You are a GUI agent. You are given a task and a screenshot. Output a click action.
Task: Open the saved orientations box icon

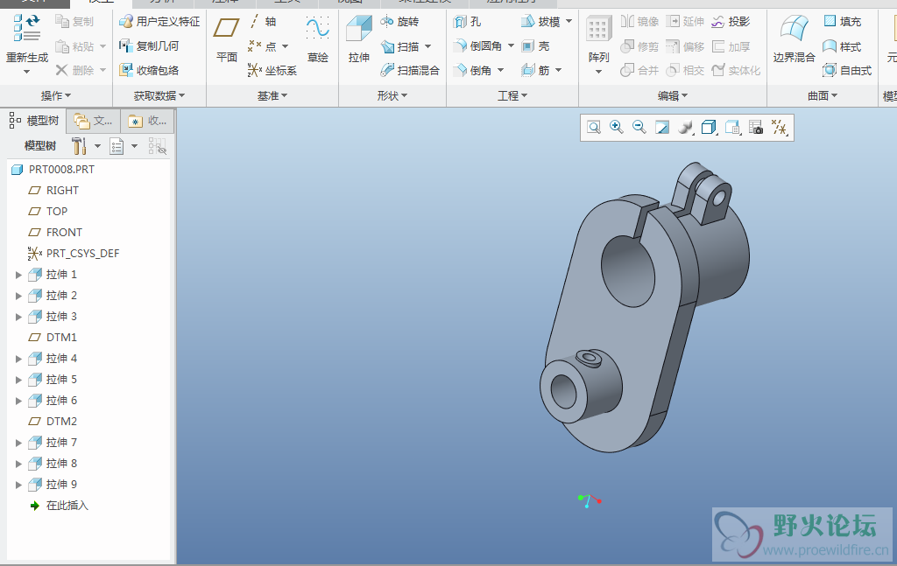[709, 128]
